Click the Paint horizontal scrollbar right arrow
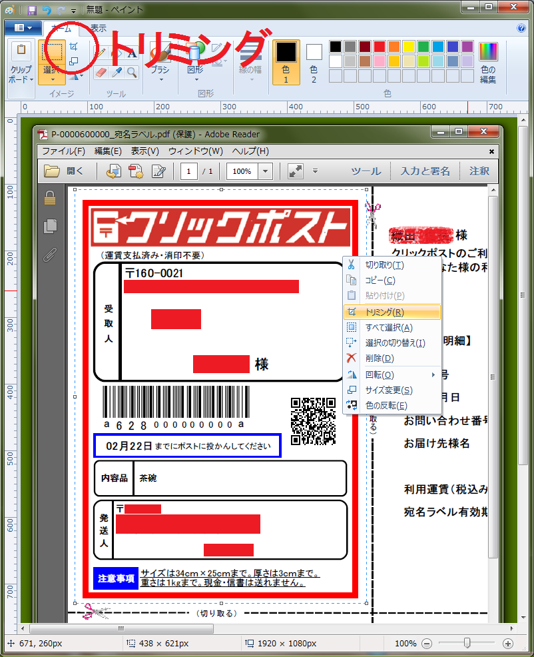534x657 pixels. click(512, 628)
